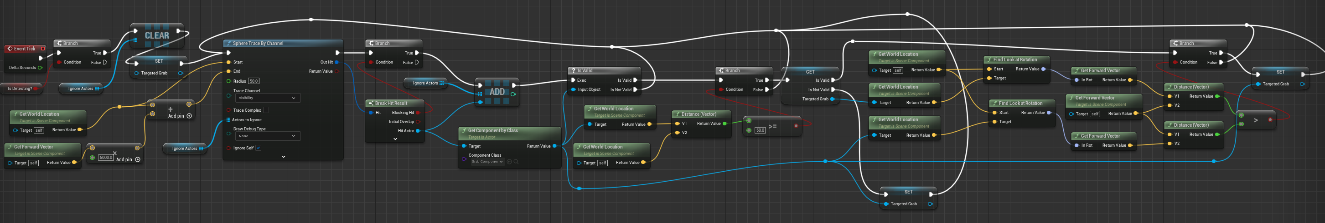Click the Actors to Ignore array pin

(x=228, y=119)
